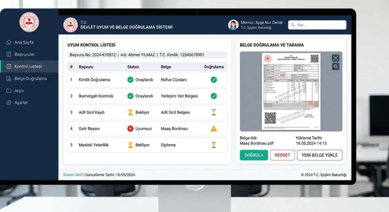Click the zoom-in icon on document preview
The height and width of the screenshot is (212, 389).
click(335, 66)
